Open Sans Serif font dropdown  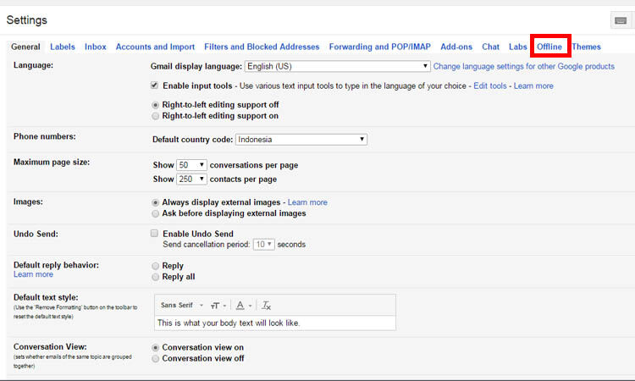[x=181, y=306]
